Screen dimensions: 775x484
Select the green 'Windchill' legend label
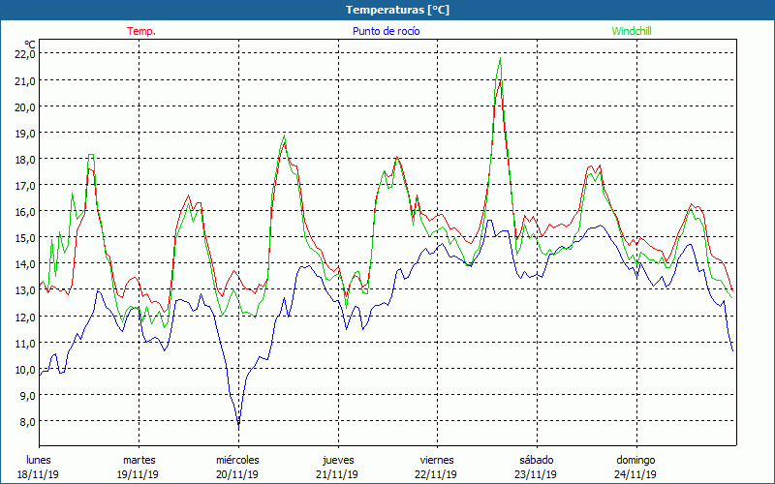point(632,31)
